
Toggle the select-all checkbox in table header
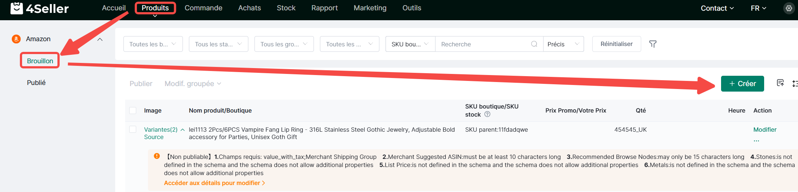tap(133, 110)
